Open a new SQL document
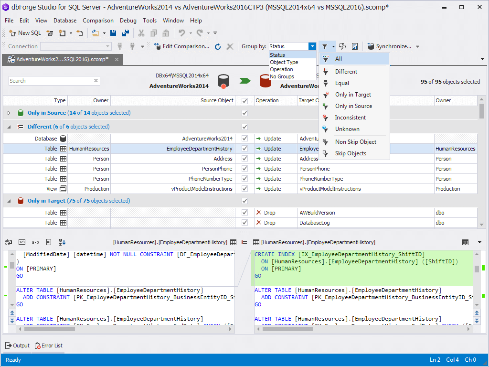Screen dimensions: 489x367 click(x=25, y=32)
